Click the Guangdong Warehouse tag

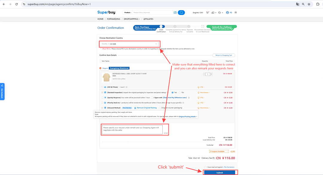pyautogui.click(x=119, y=68)
